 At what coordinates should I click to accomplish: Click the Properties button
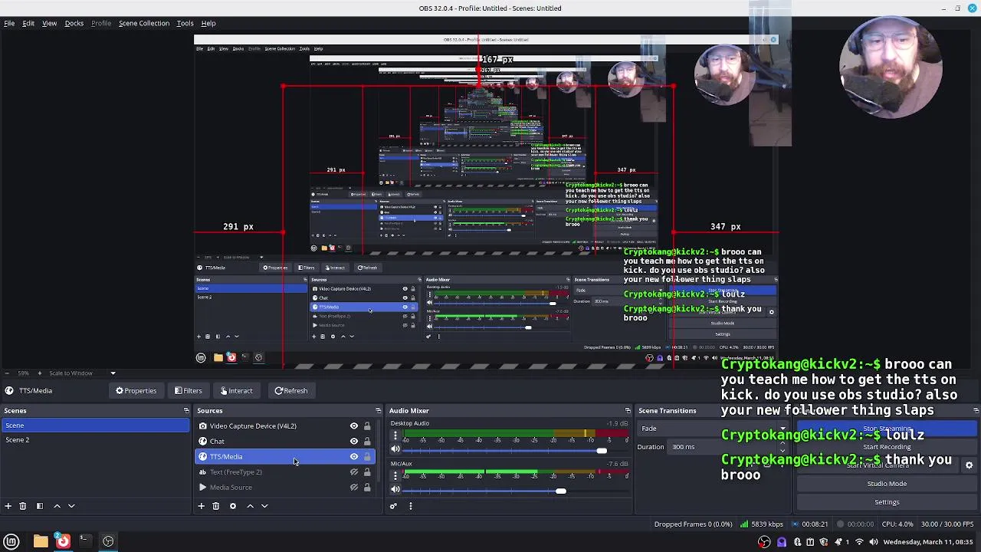[x=136, y=391]
